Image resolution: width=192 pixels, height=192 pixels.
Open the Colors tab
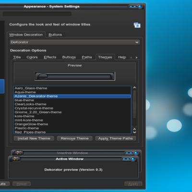coord(32,57)
